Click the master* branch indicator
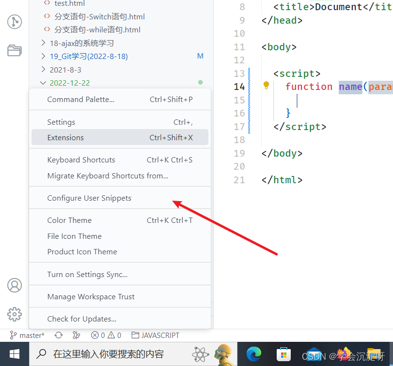 pyautogui.click(x=27, y=335)
